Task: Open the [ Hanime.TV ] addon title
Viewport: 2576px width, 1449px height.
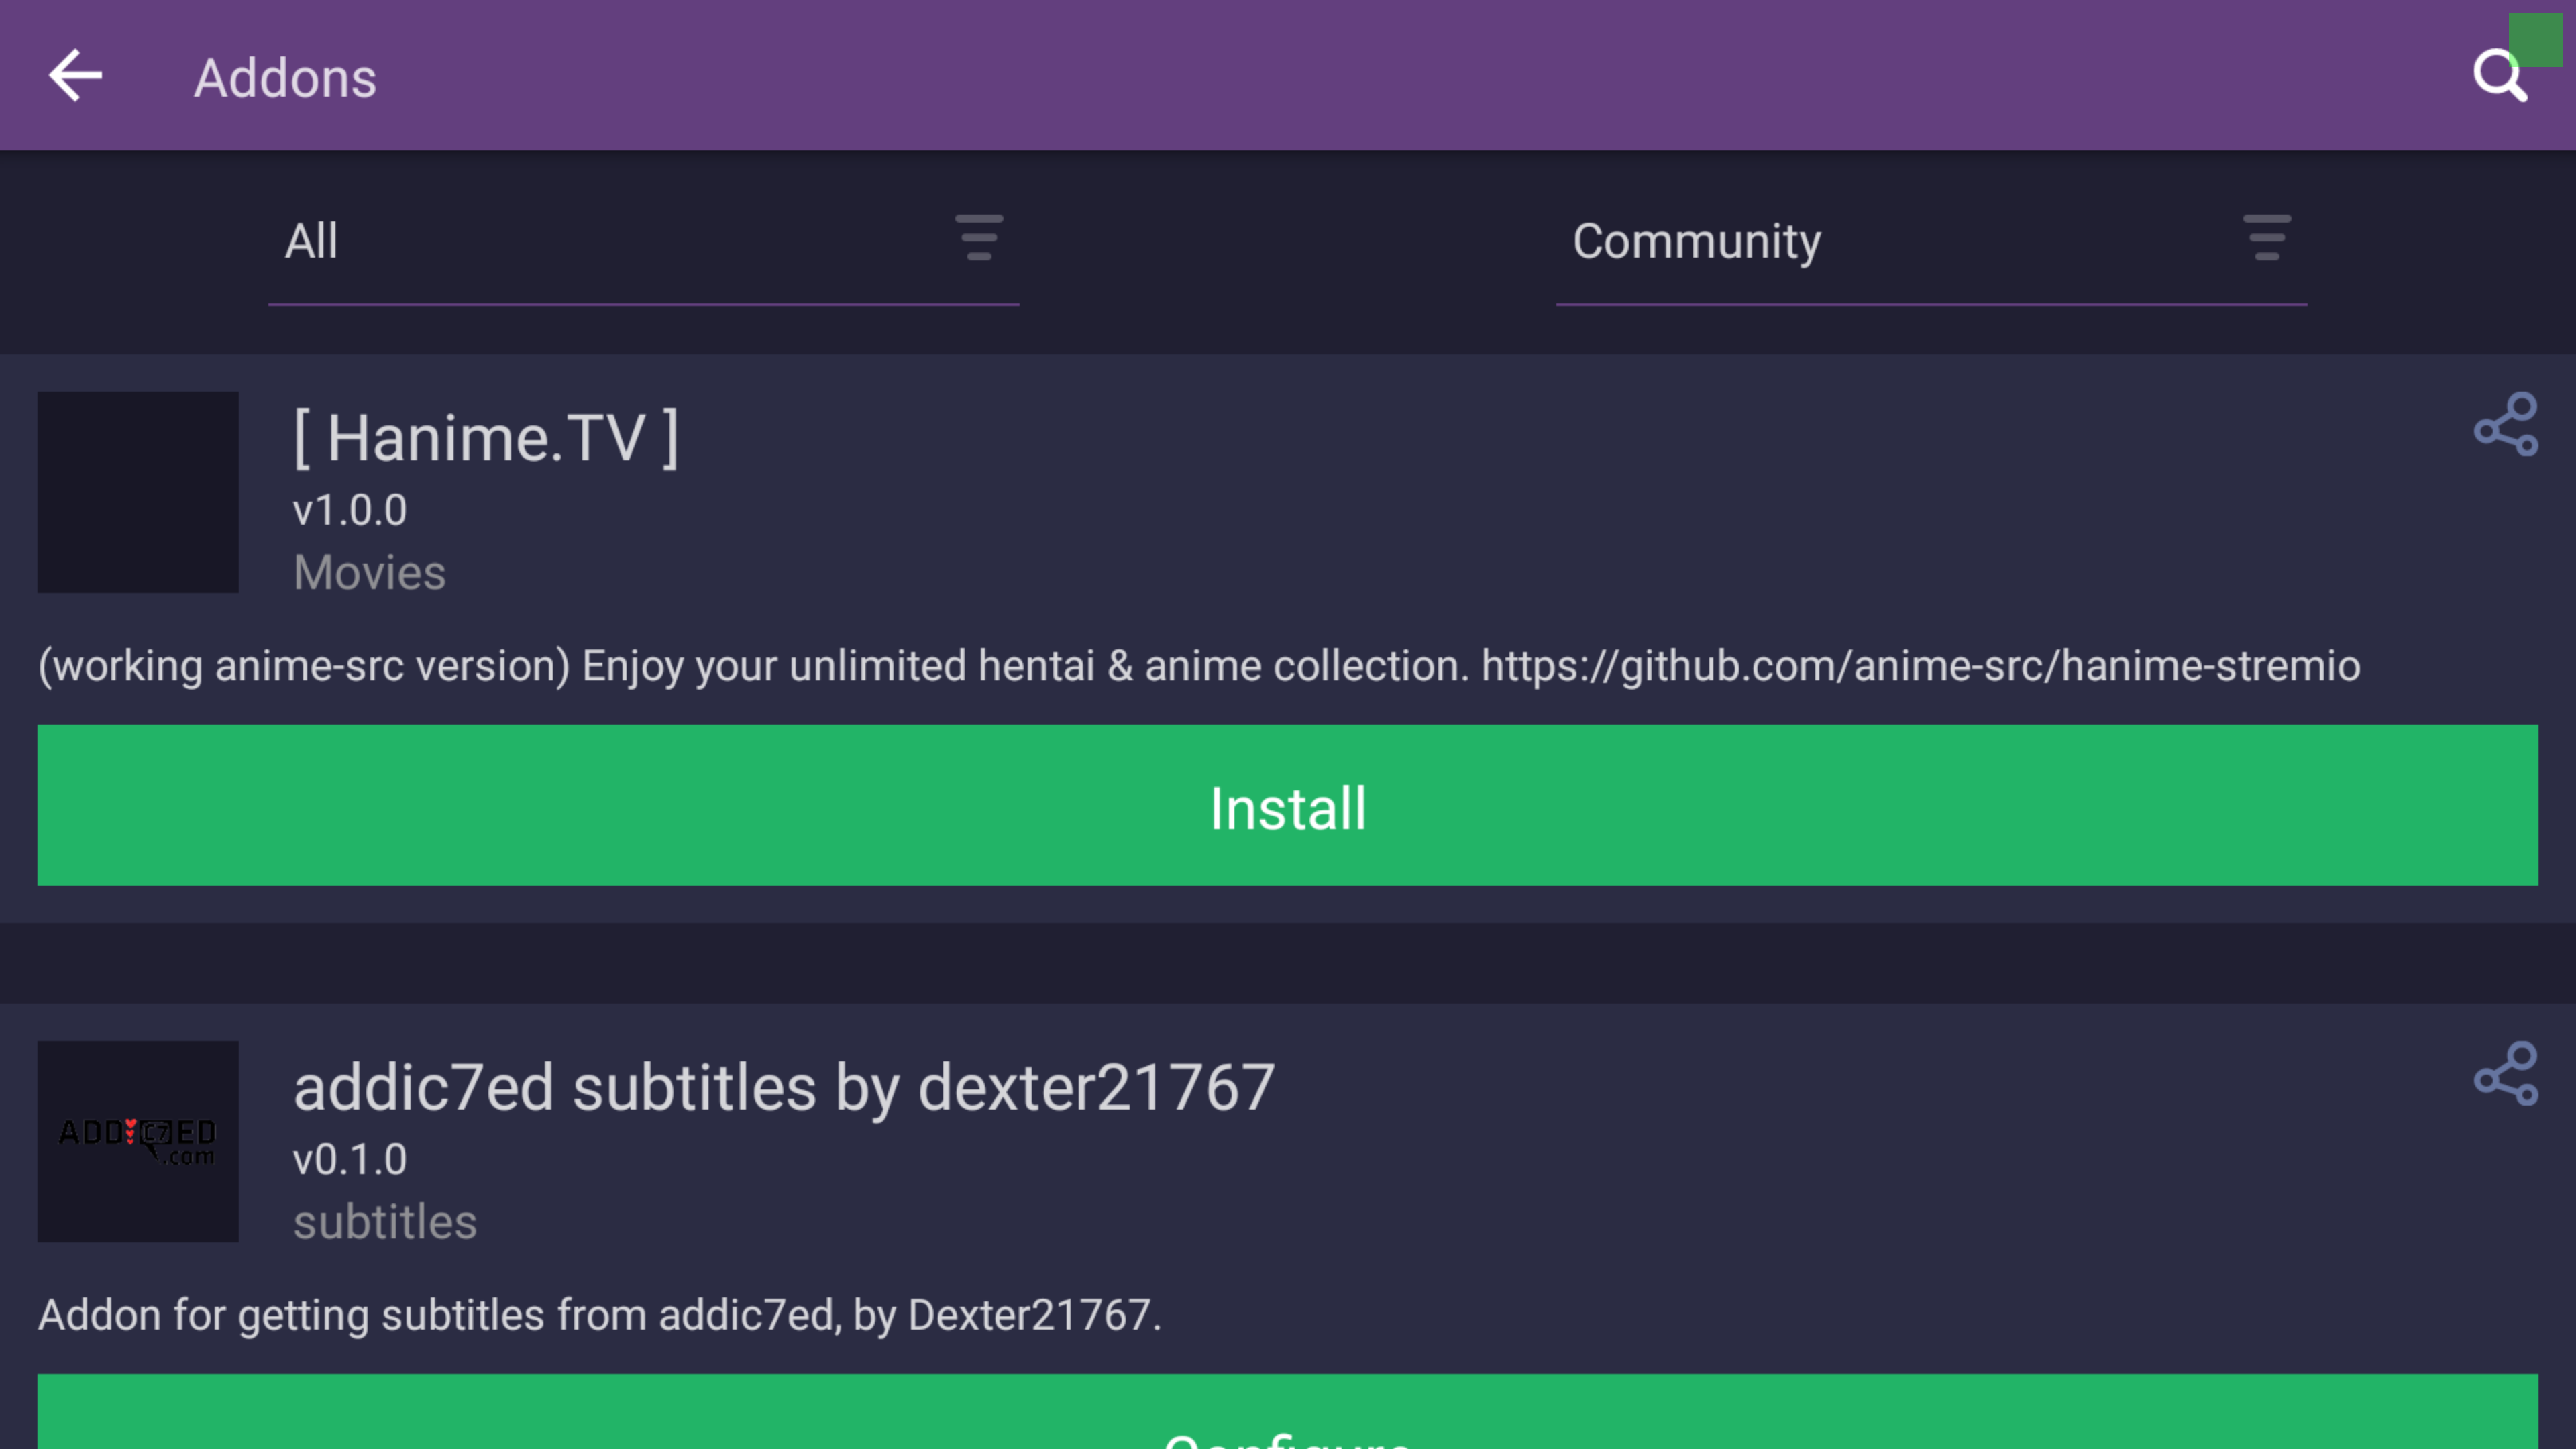Action: tap(486, 438)
